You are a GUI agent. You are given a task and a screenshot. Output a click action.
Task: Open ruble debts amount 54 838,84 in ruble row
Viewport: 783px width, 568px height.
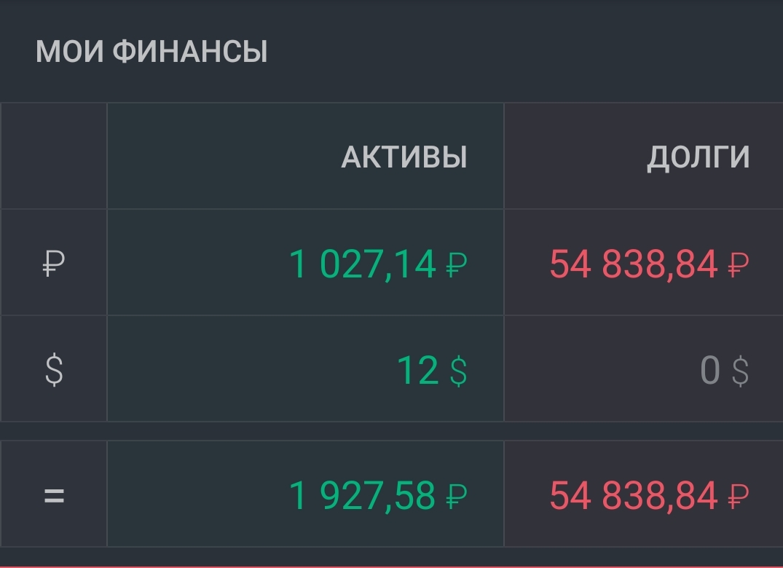(634, 264)
